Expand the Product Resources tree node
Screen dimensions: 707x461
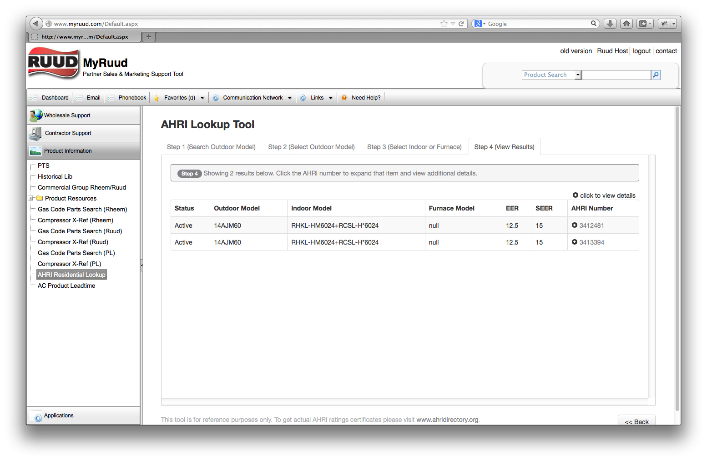tap(30, 198)
